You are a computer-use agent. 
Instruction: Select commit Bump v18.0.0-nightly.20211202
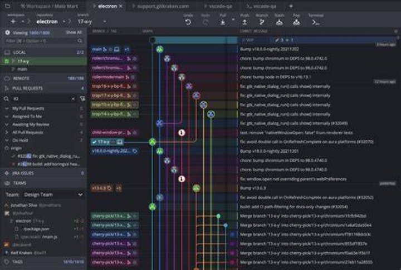(269, 49)
